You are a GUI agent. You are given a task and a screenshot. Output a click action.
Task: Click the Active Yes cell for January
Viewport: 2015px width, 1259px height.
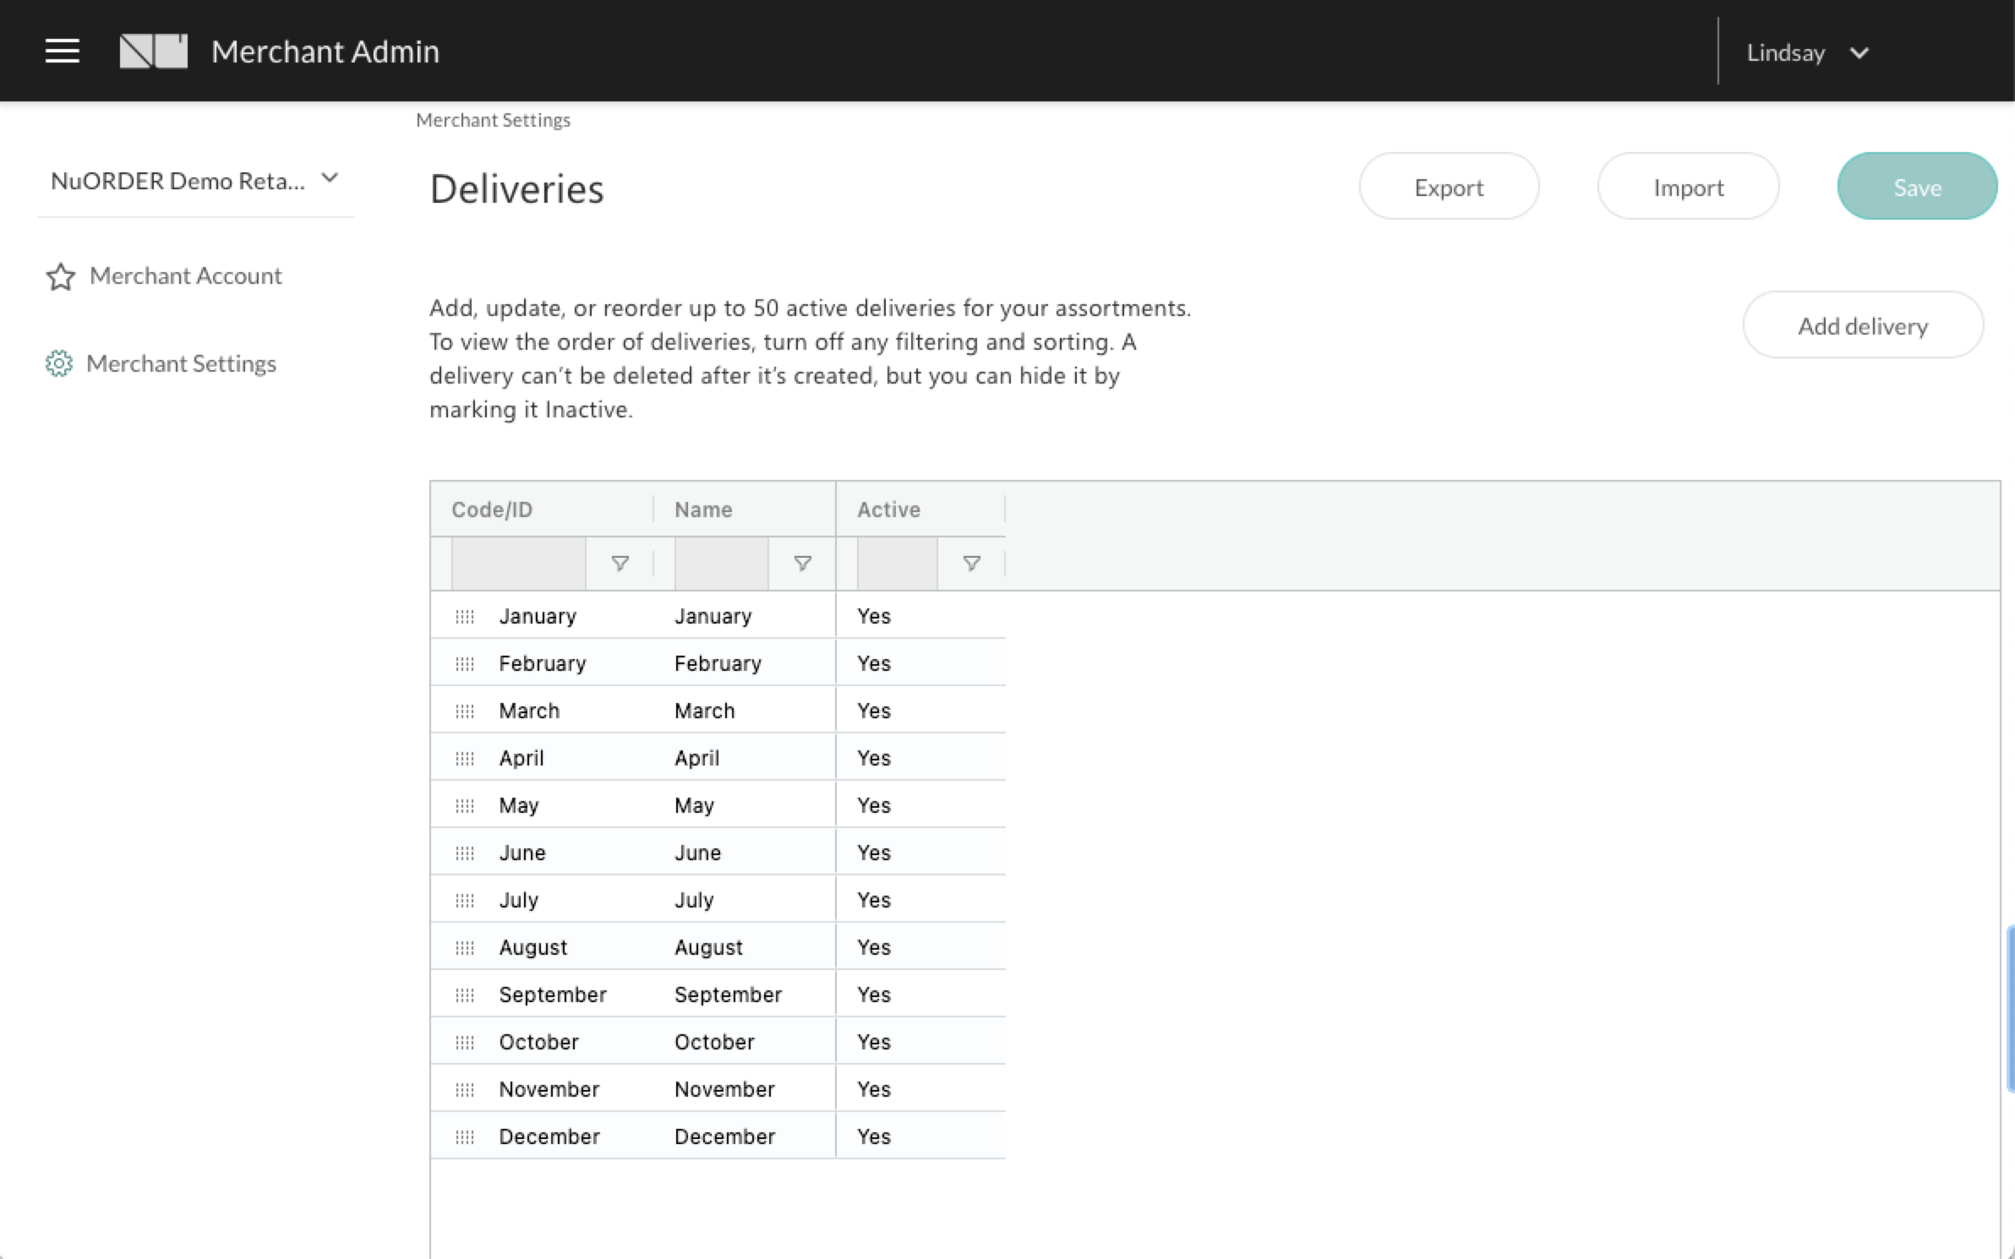coord(920,615)
